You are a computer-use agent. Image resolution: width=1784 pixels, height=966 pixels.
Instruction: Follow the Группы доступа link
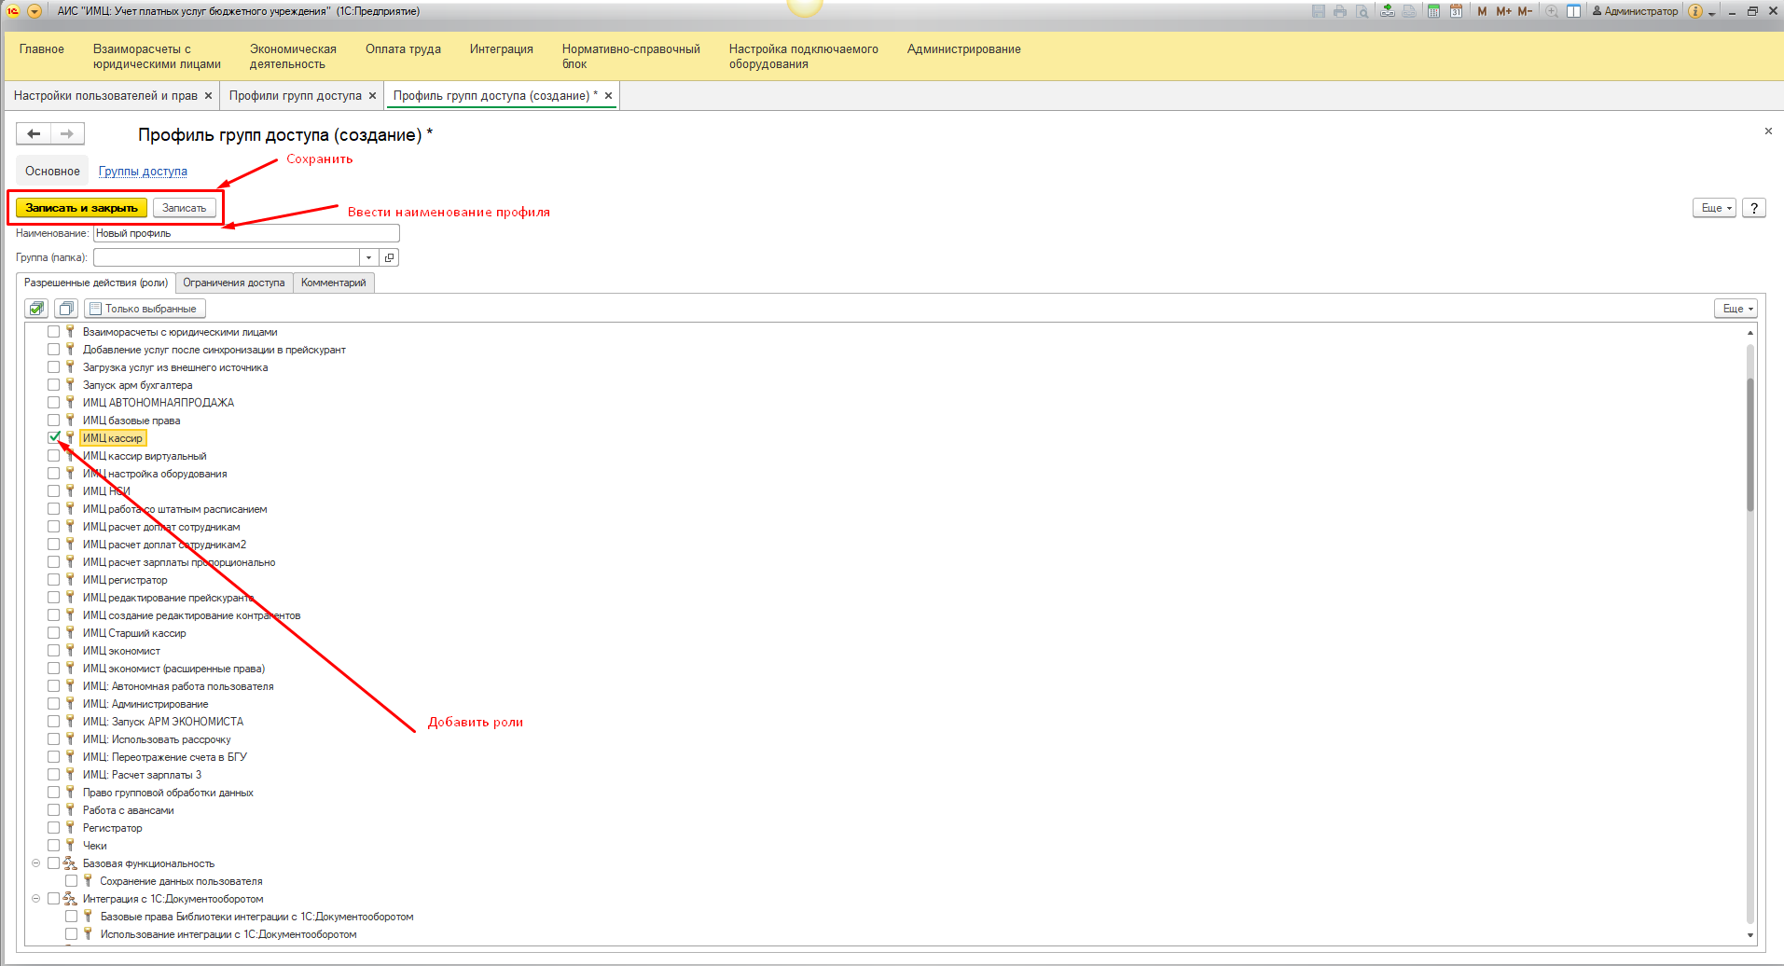(x=143, y=172)
